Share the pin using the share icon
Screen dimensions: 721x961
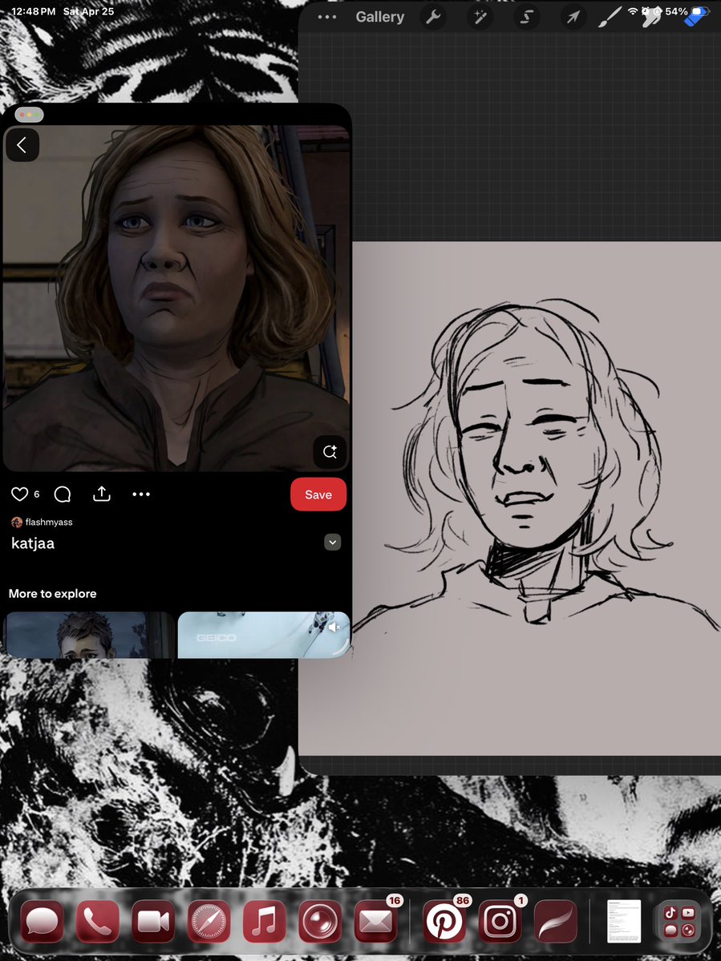(x=102, y=494)
